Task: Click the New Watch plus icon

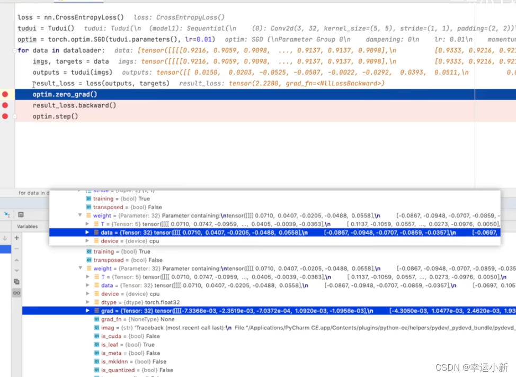Action: click(16, 238)
